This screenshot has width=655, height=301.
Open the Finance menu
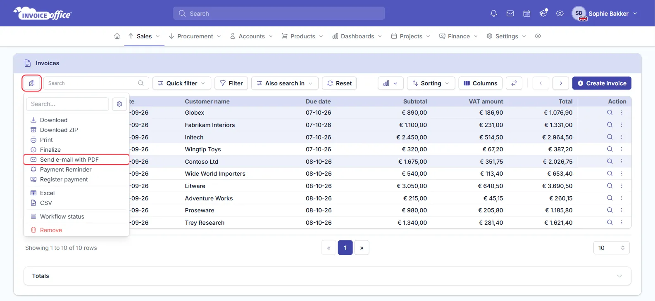459,36
